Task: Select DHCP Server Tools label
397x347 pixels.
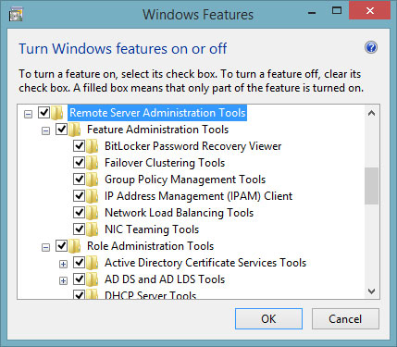Action: tap(150, 295)
